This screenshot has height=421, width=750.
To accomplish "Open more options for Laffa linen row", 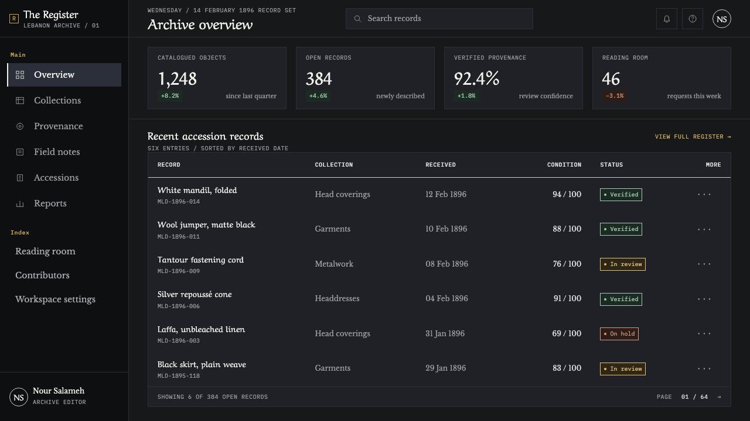I will coord(704,333).
